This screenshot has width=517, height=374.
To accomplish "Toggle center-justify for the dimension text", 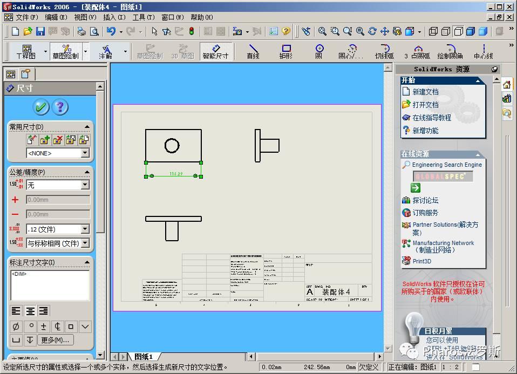I will click(30, 311).
